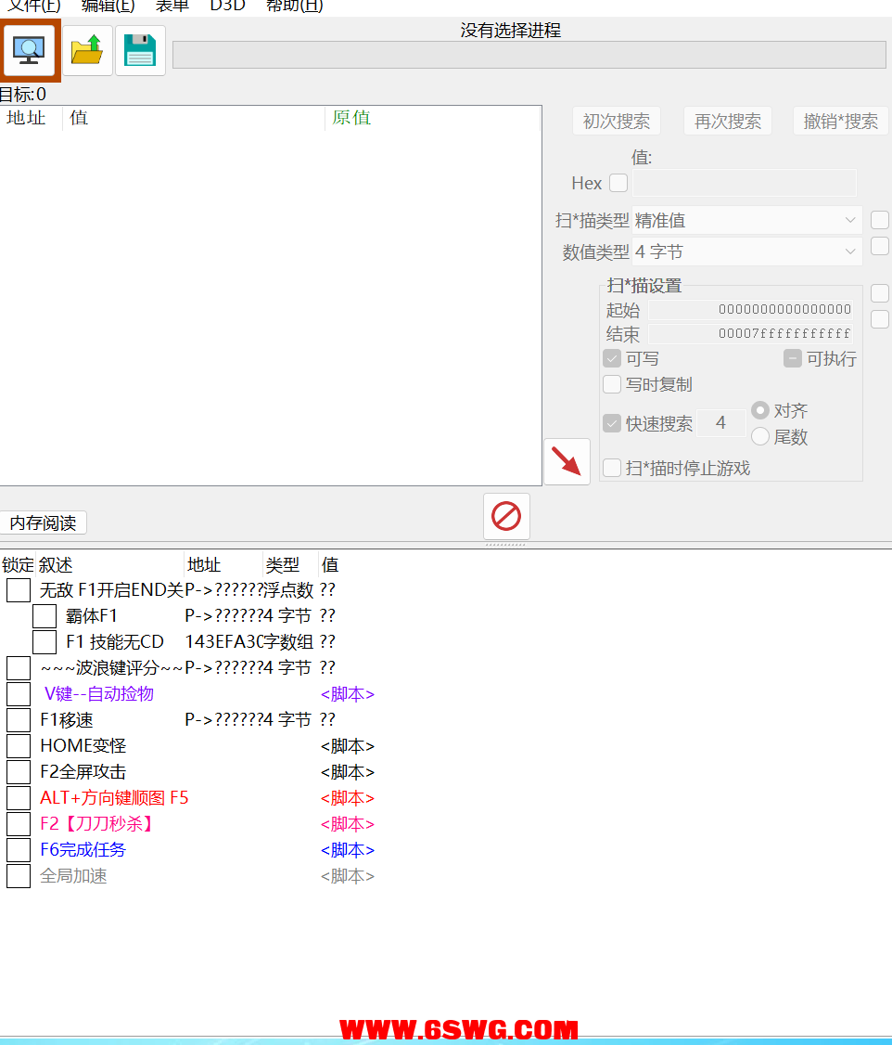Click the floppy disk save icon
This screenshot has width=892, height=1045.
click(x=140, y=50)
